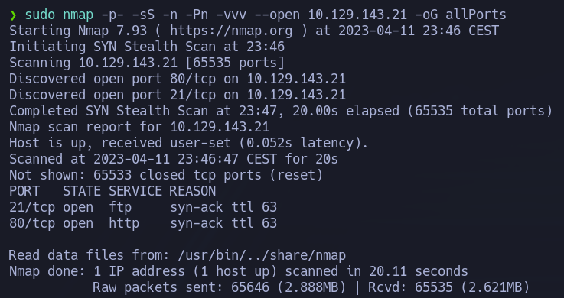This screenshot has height=298, width=564.
Task: Click target IP 10.129.143.21 in command
Action: click(x=357, y=15)
